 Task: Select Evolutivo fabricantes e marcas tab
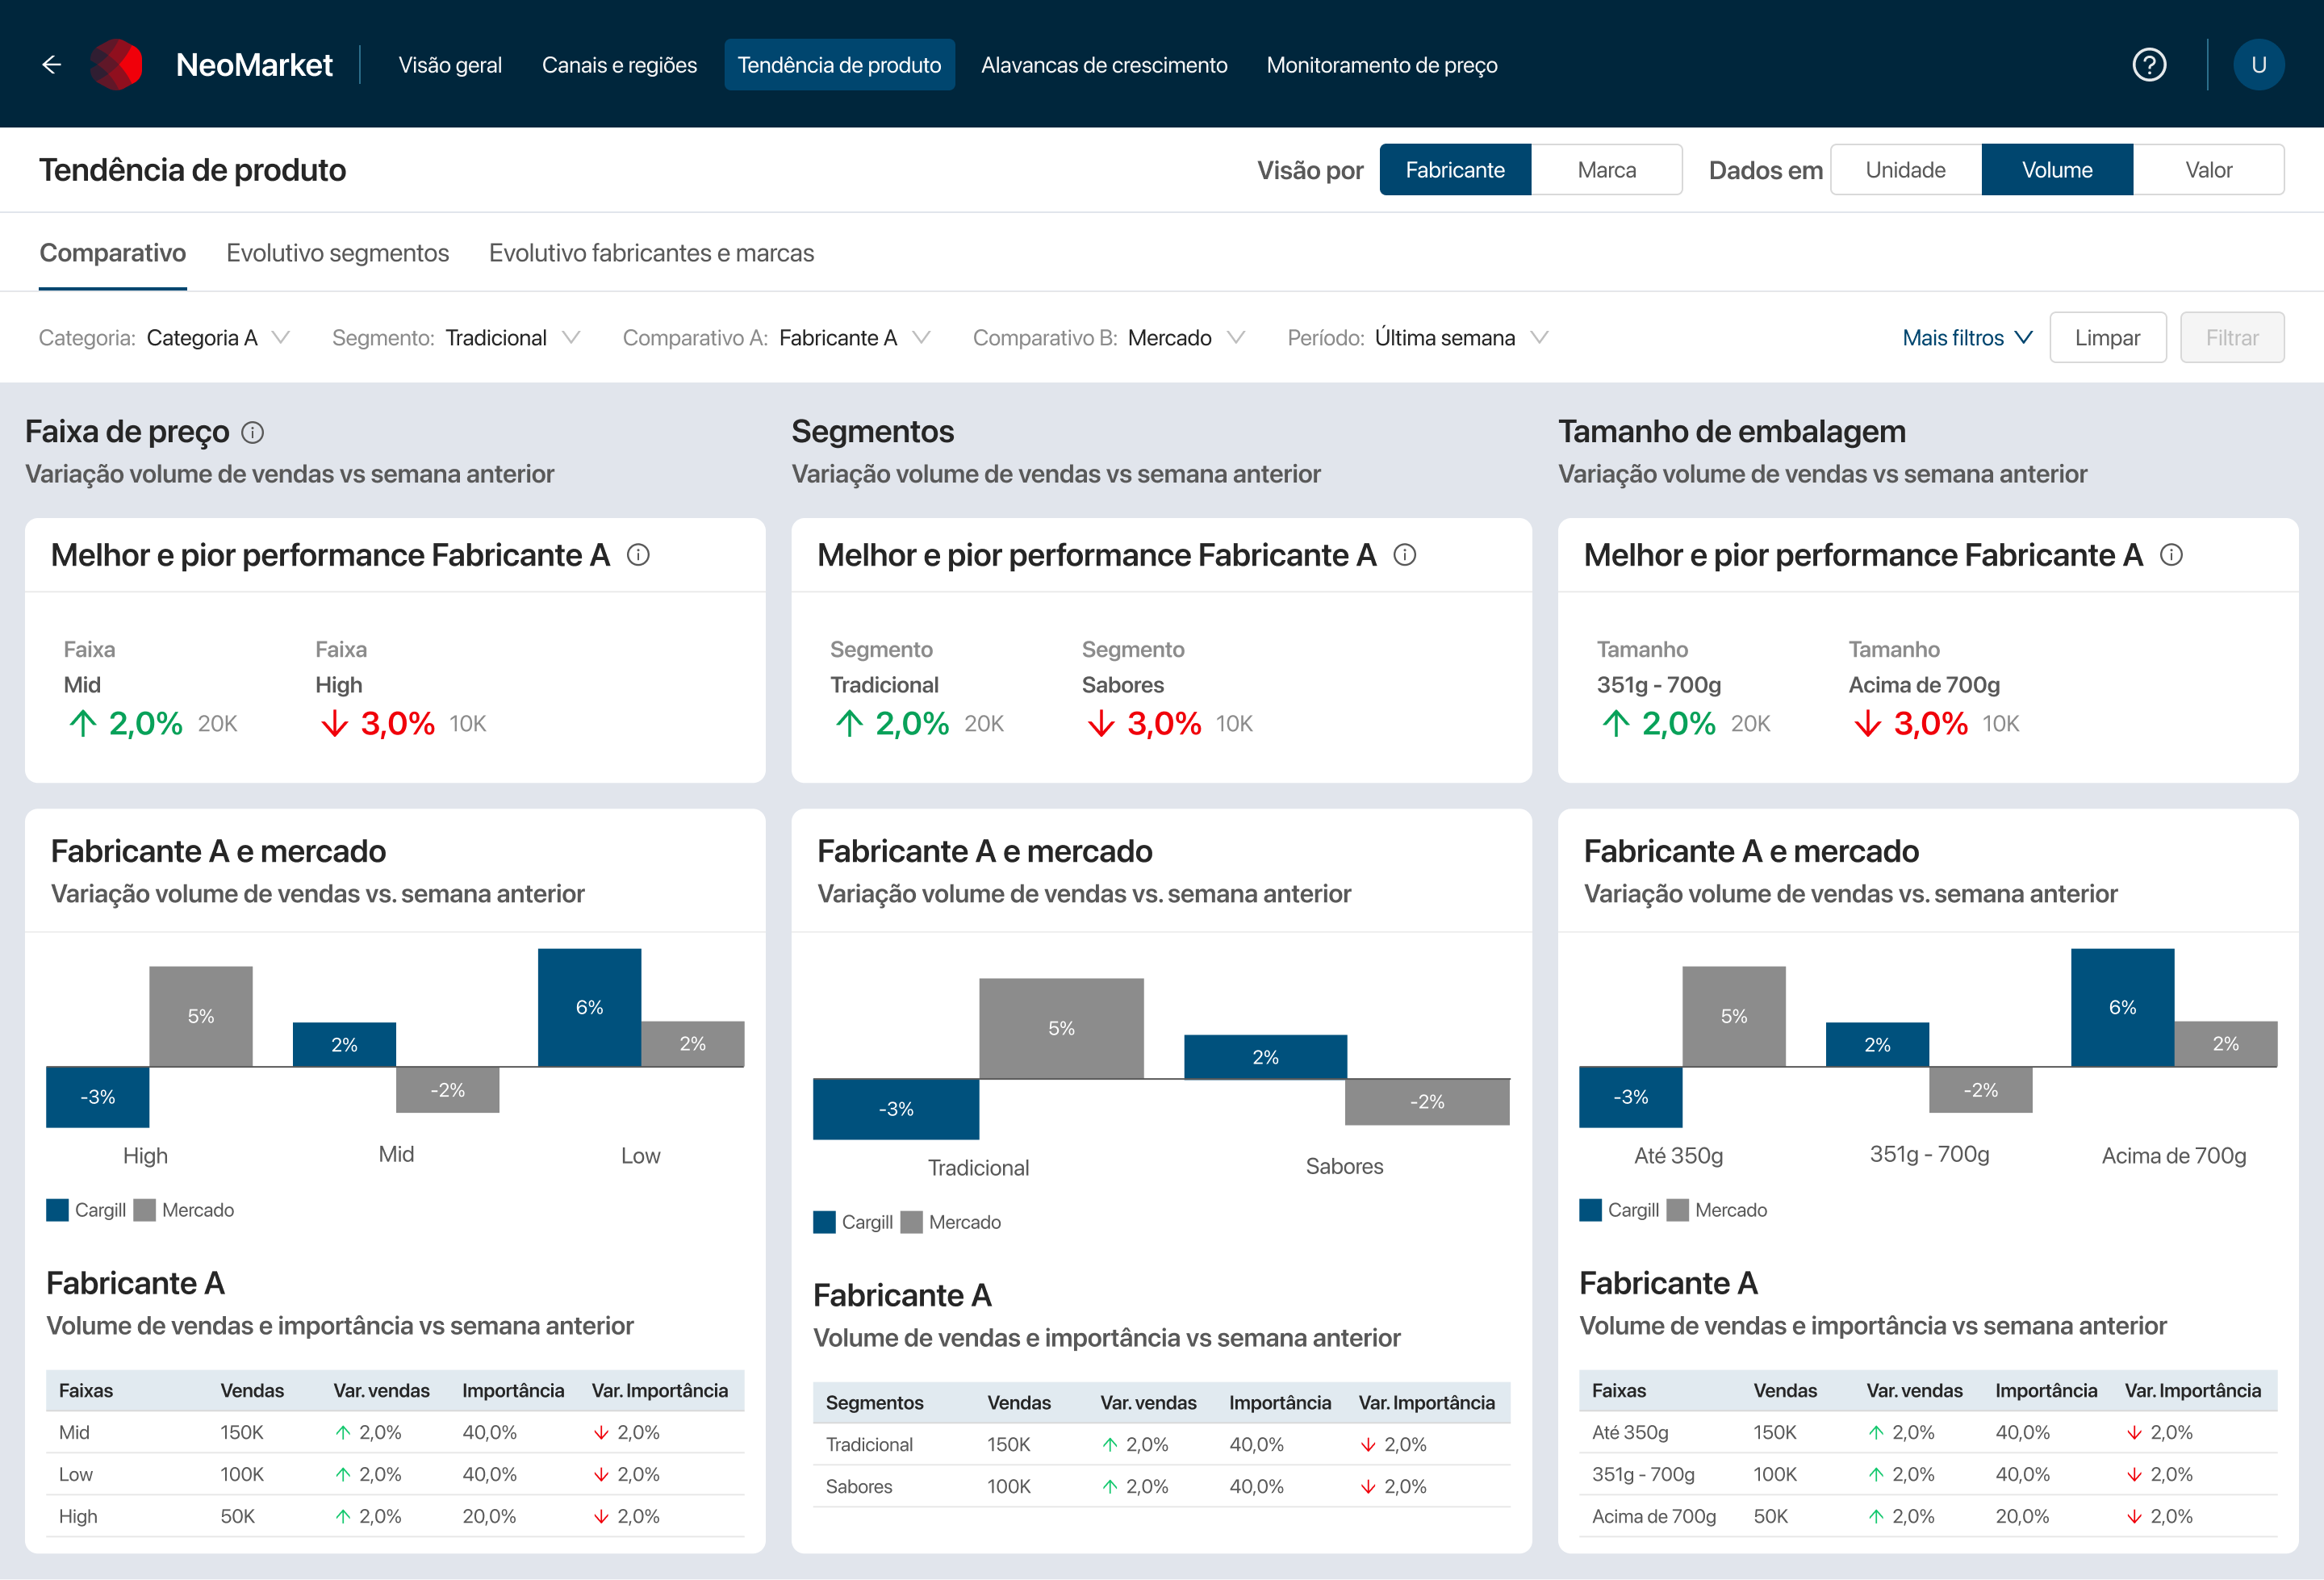651,253
